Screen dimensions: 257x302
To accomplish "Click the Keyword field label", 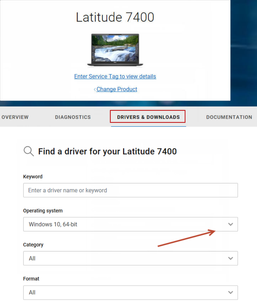I will pyautogui.click(x=33, y=177).
